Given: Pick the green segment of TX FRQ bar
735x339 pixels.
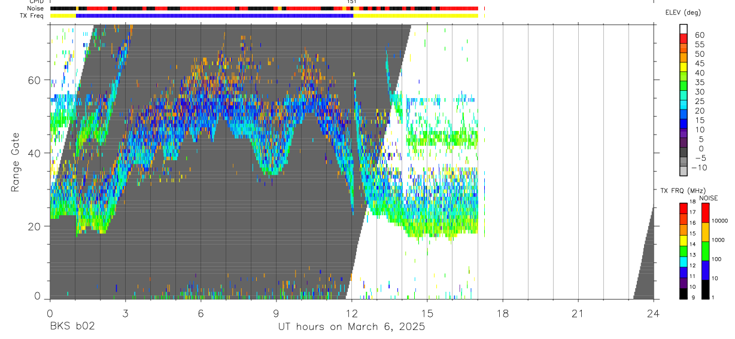Looking at the screenshot, I should click(x=684, y=251).
